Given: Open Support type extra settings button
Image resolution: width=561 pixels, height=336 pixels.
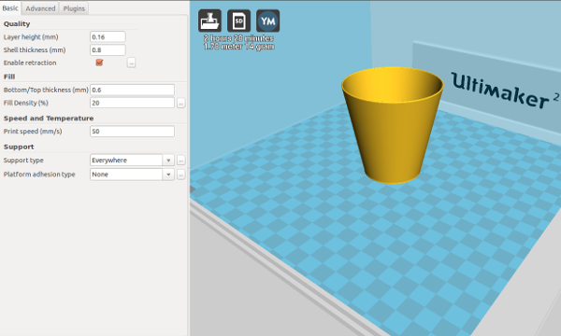Looking at the screenshot, I should click(x=180, y=160).
